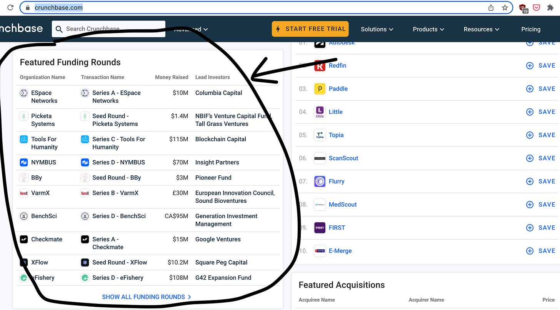Save FIRST to a list
The height and width of the screenshot is (310, 560).
pos(540,228)
